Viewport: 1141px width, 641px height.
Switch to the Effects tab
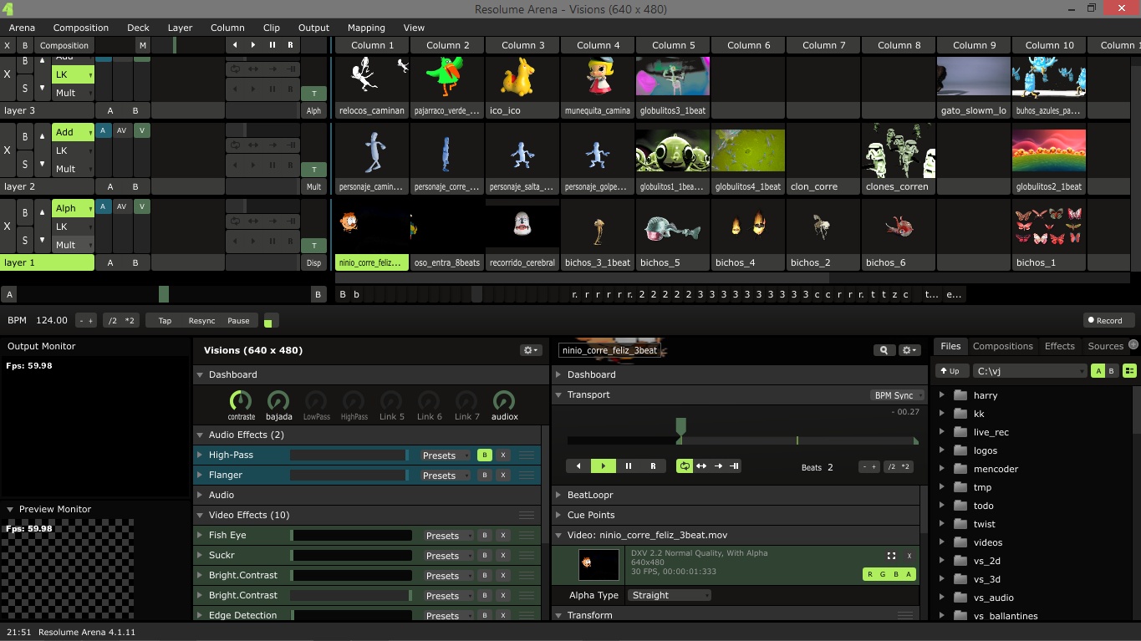coord(1059,346)
